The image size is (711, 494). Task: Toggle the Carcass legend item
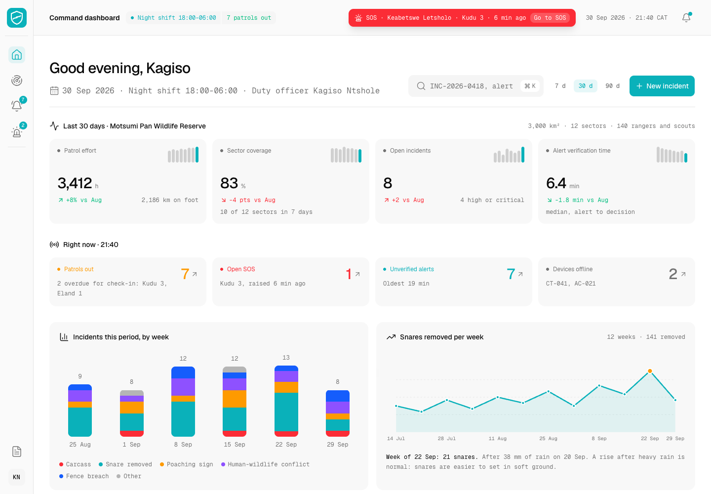click(x=75, y=464)
